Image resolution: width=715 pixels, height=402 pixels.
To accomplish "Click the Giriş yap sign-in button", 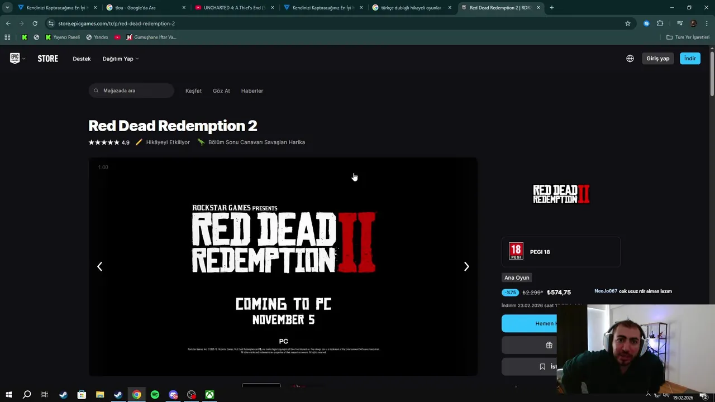I will point(657,59).
